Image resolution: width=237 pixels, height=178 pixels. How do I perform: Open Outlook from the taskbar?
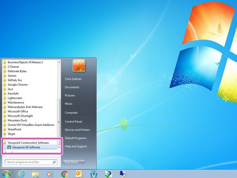79,174
